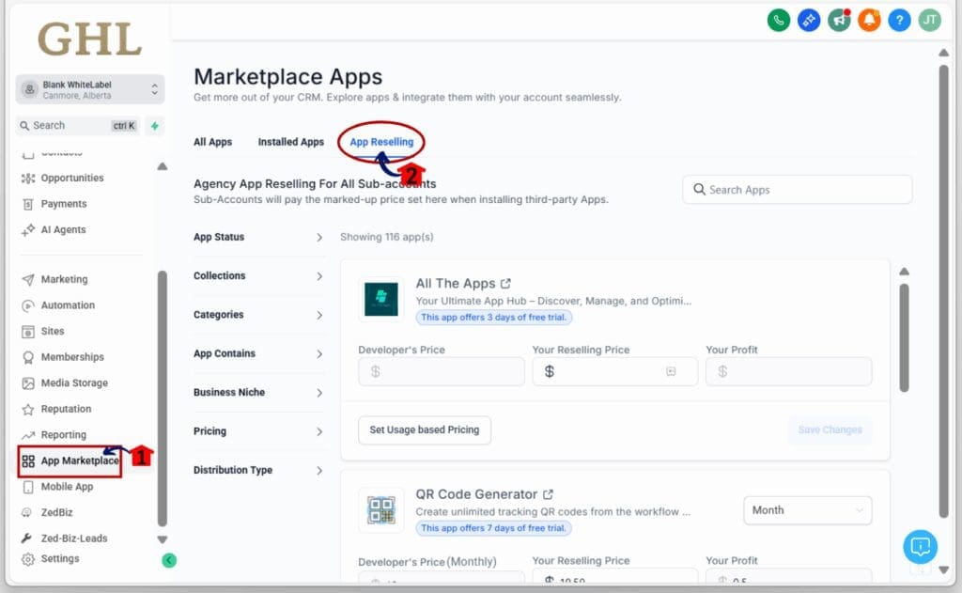Screen dimensions: 962x593
Task: Open external link icon beside All The Apps
Action: point(506,283)
